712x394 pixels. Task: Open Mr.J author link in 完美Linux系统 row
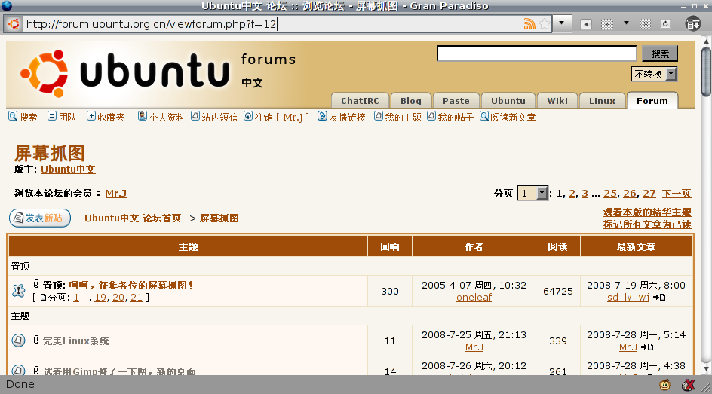click(x=474, y=347)
